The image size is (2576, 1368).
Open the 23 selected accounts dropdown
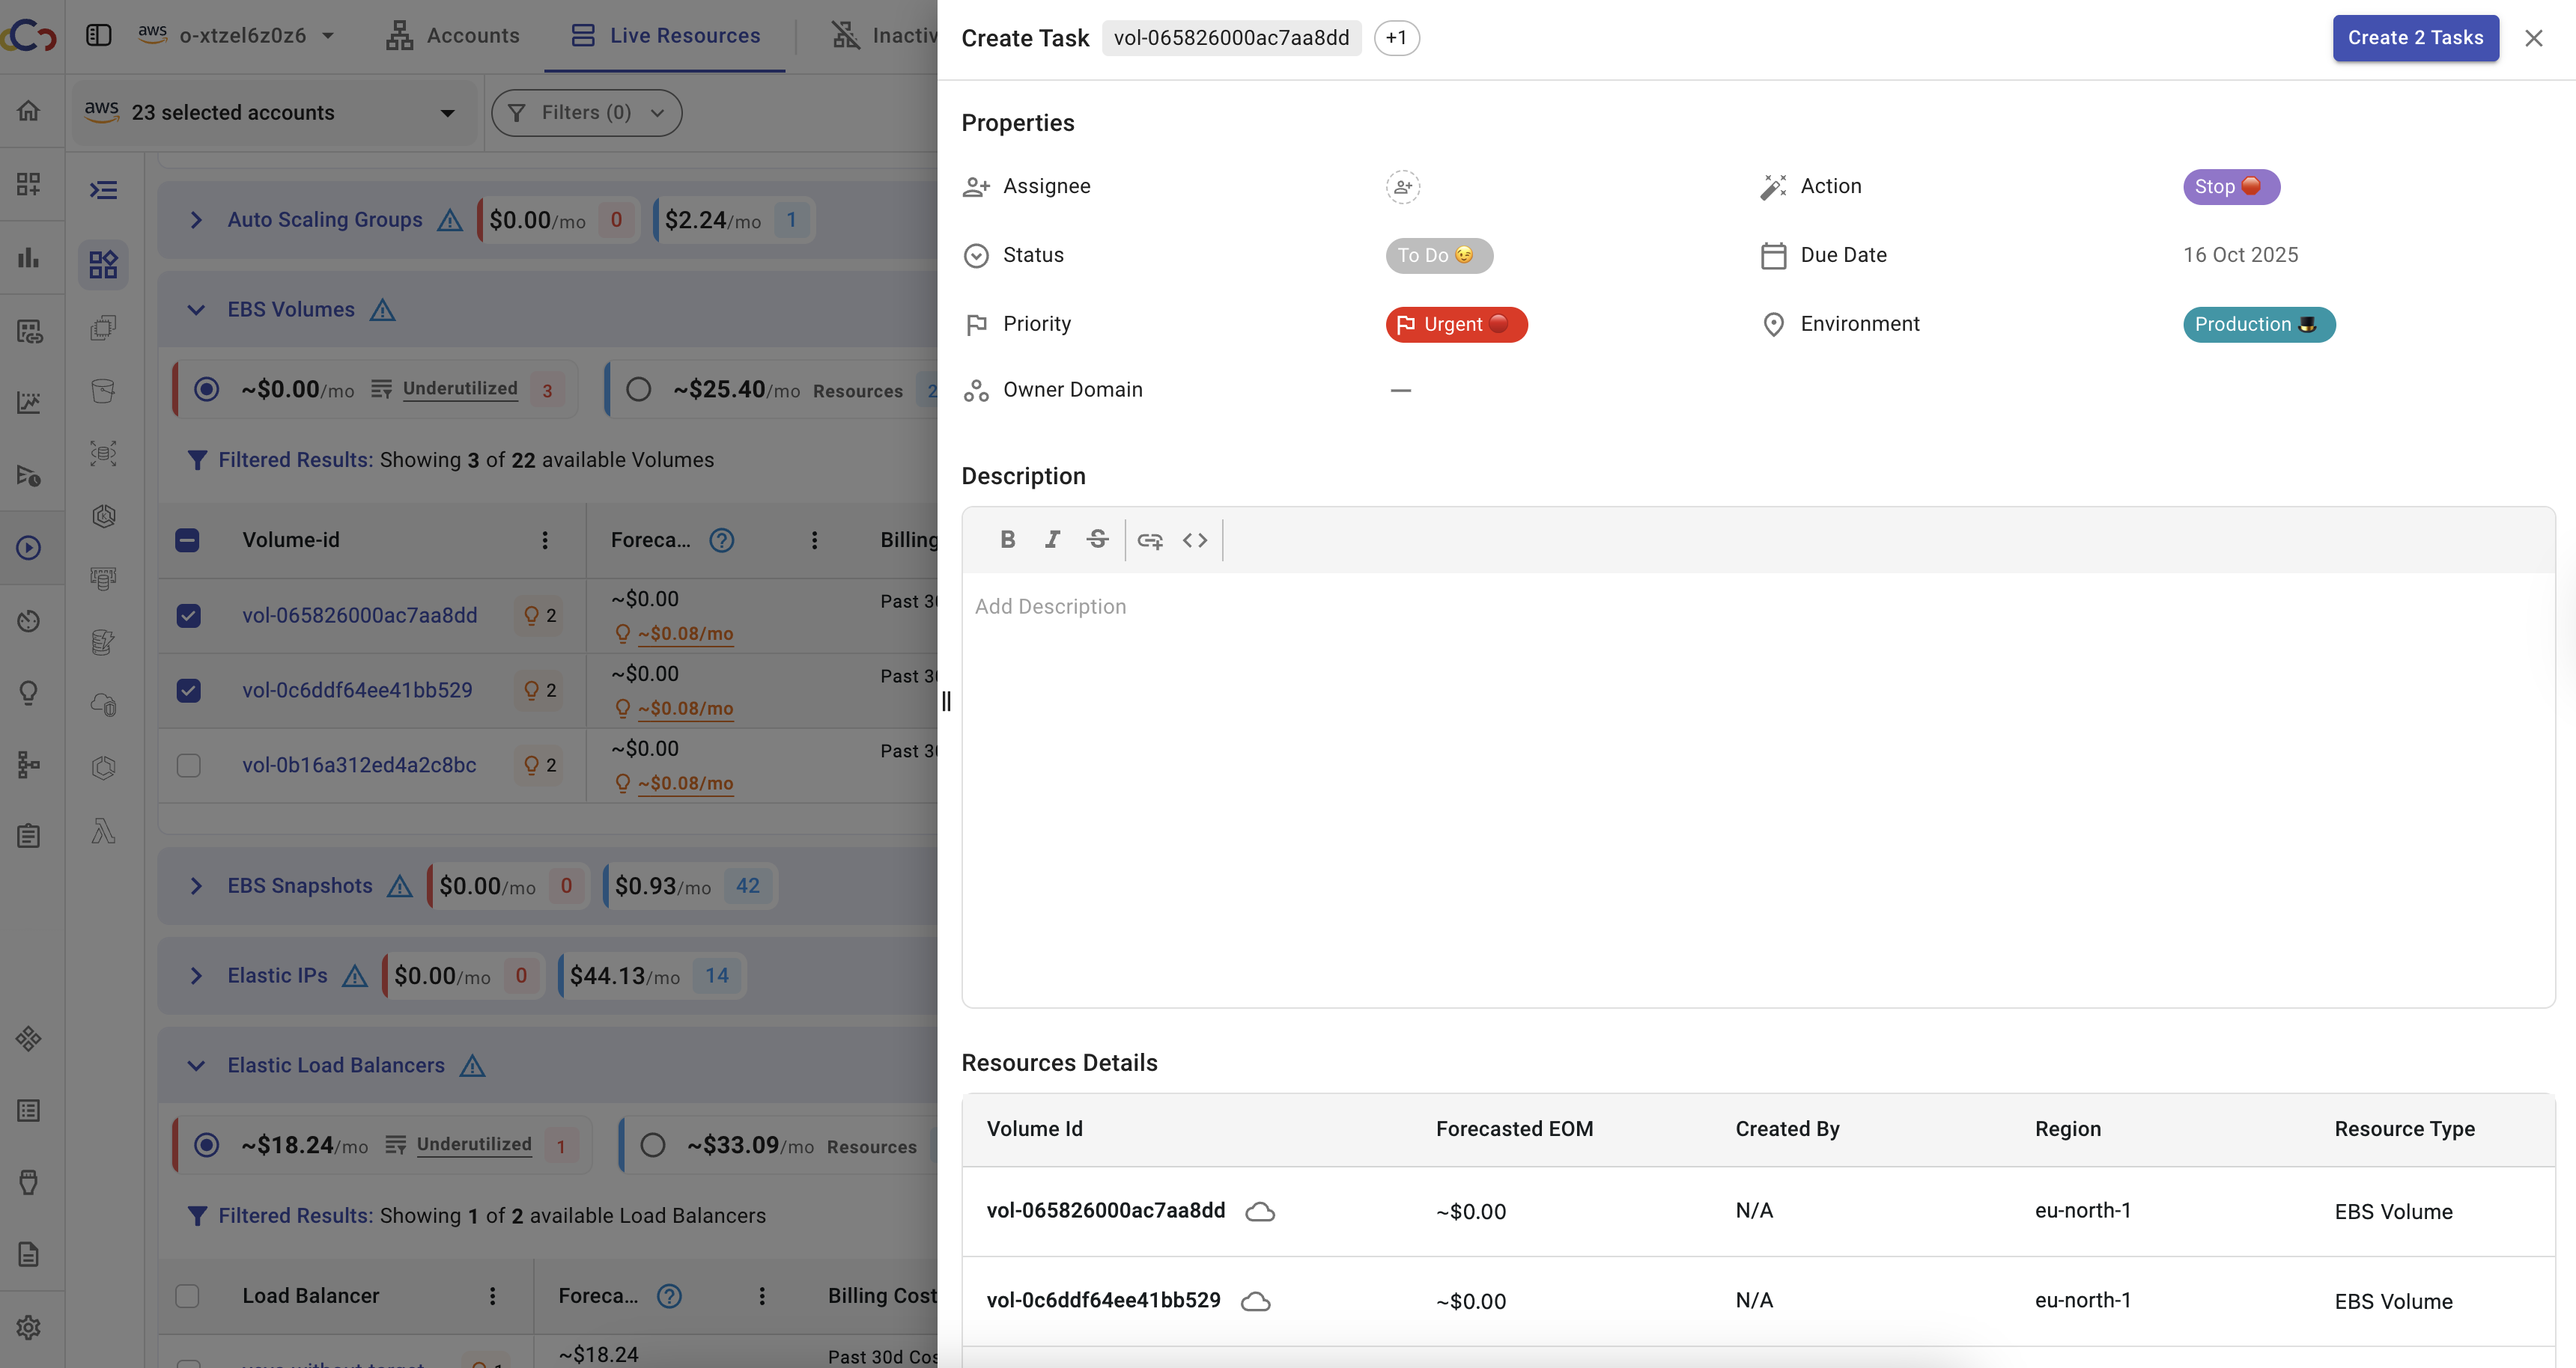tap(272, 113)
